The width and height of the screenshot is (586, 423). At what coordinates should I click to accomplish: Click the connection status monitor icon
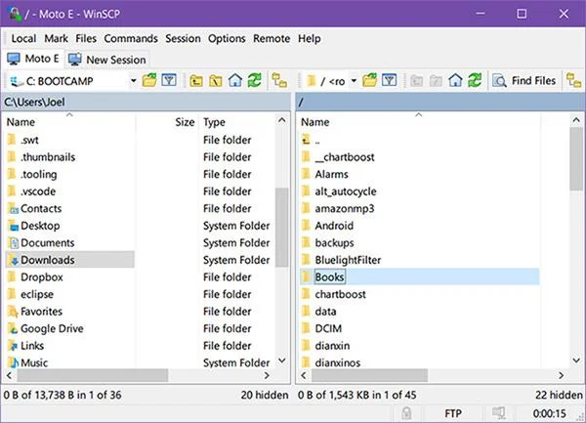click(498, 413)
